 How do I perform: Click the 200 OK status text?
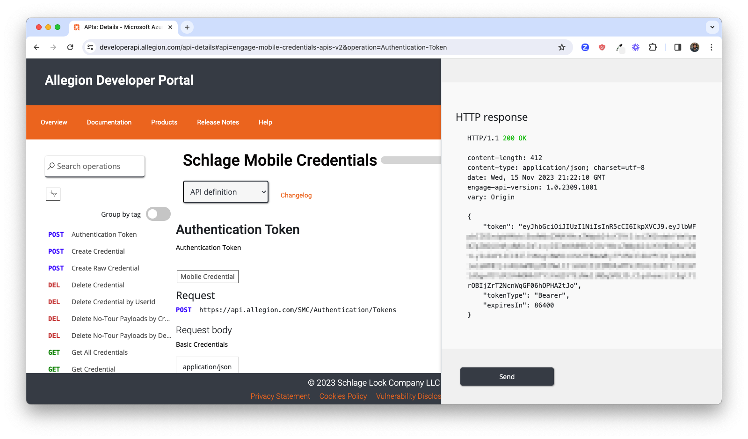515,138
